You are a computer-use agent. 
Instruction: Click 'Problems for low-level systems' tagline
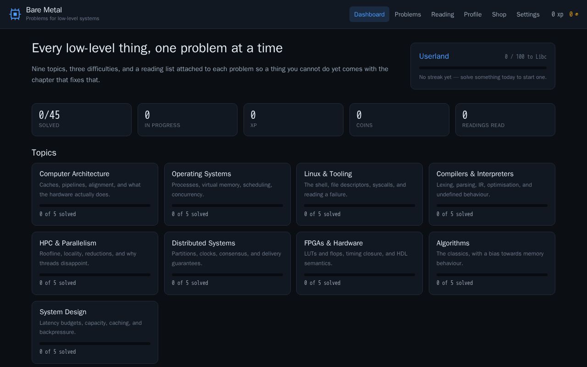tap(62, 18)
